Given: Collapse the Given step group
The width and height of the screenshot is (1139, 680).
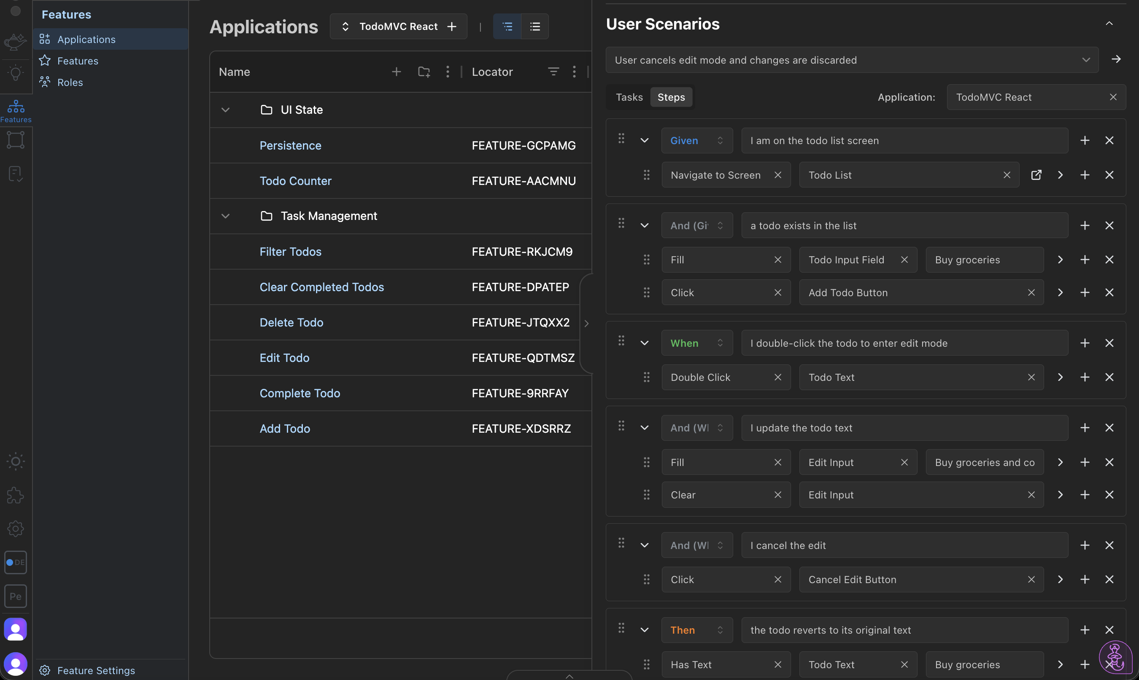Looking at the screenshot, I should (x=644, y=141).
